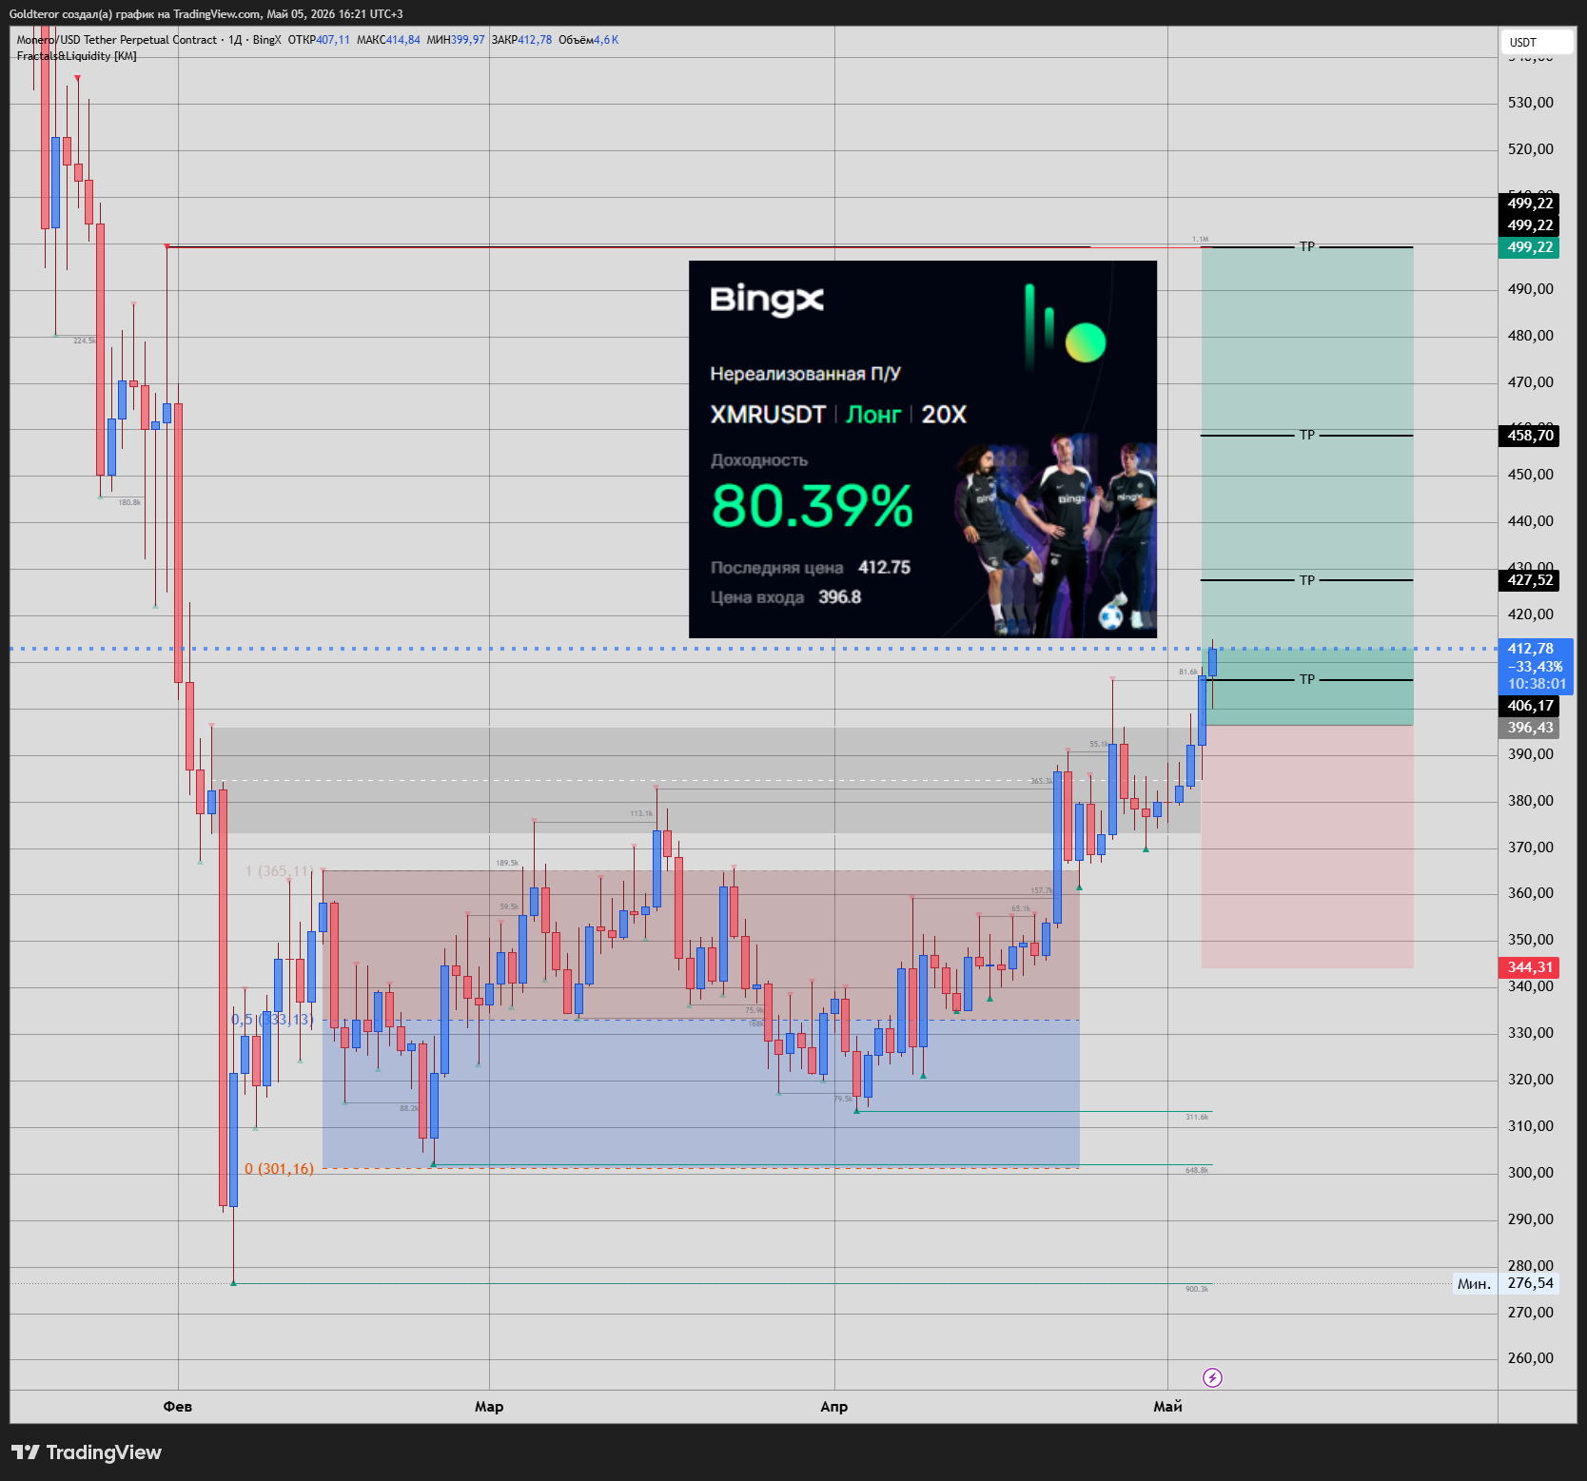Viewport: 1587px width, 1481px height.
Task: Click the Объём 4,6K volume value
Action: pos(588,40)
